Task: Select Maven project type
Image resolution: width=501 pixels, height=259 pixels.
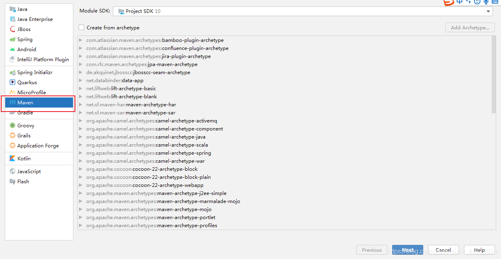Action: [39, 103]
